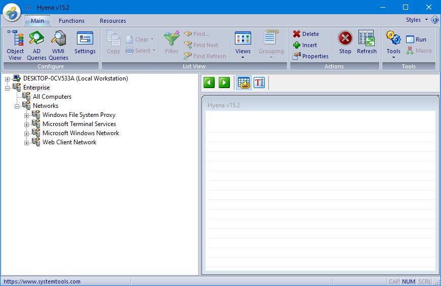Select the Networks tree item
441x286 pixels.
point(45,106)
